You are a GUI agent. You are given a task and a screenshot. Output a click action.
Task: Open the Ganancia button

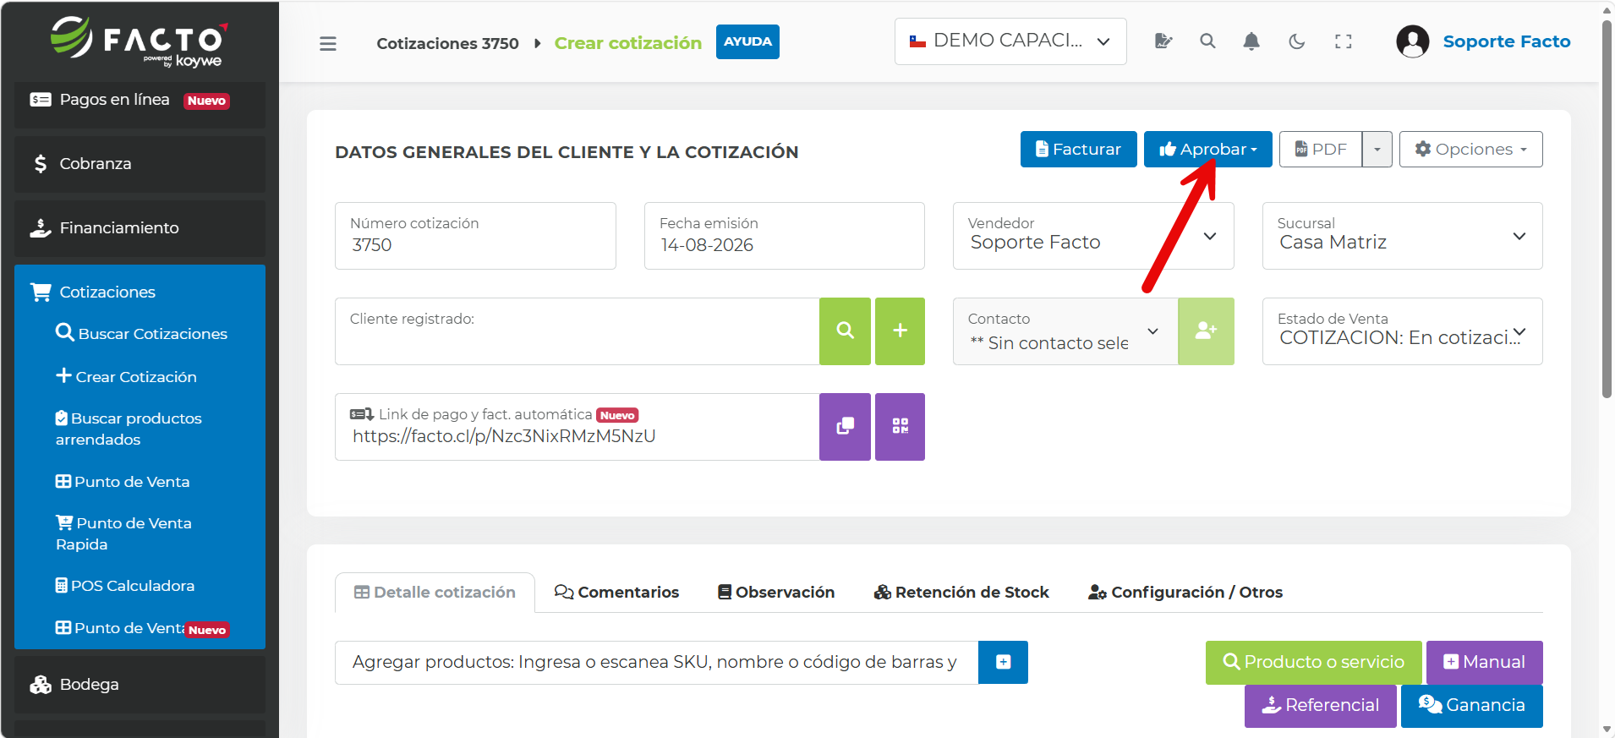(1471, 705)
